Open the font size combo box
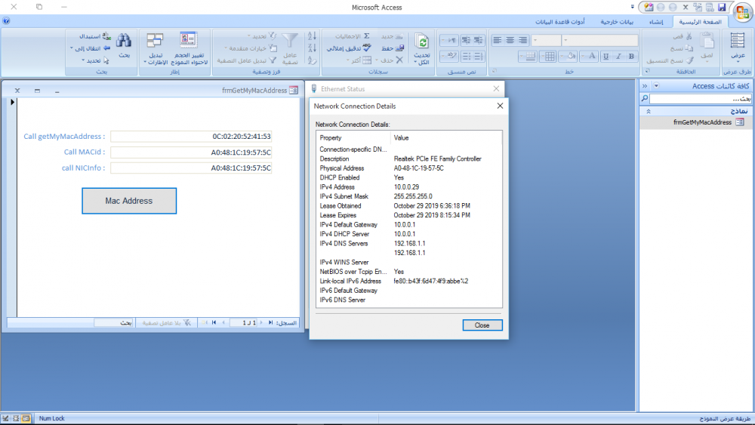This screenshot has width=755, height=425. pos(546,41)
